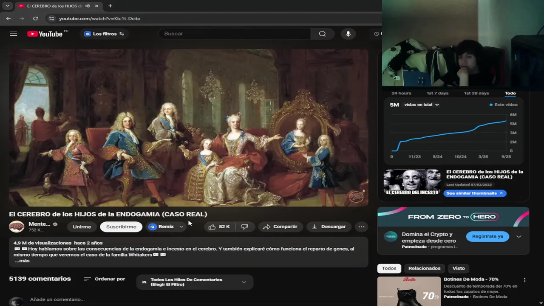Viewport: 544px width, 306px height.
Task: Open more actions three-dot menu
Action: (x=361, y=227)
